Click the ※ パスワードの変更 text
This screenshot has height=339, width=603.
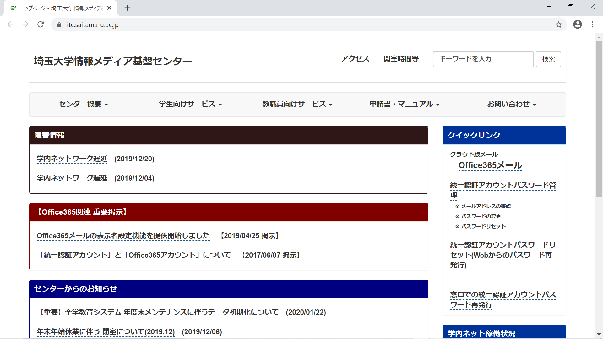478,216
